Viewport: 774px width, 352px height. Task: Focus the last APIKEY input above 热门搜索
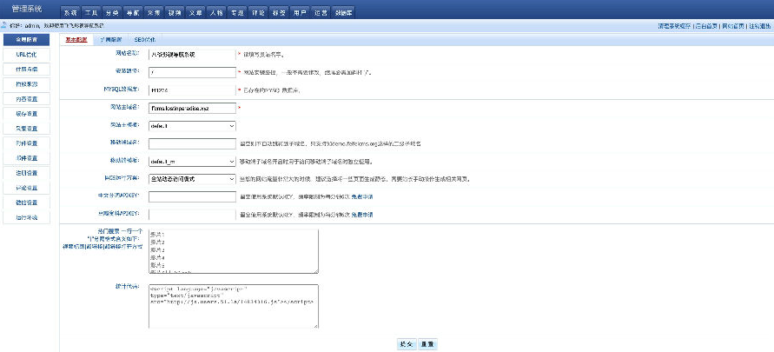click(x=193, y=215)
